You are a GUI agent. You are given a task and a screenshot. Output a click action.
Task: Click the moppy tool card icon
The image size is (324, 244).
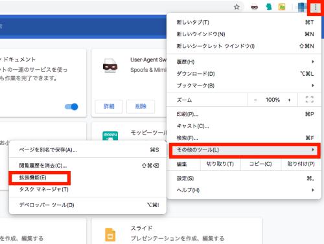(110, 136)
